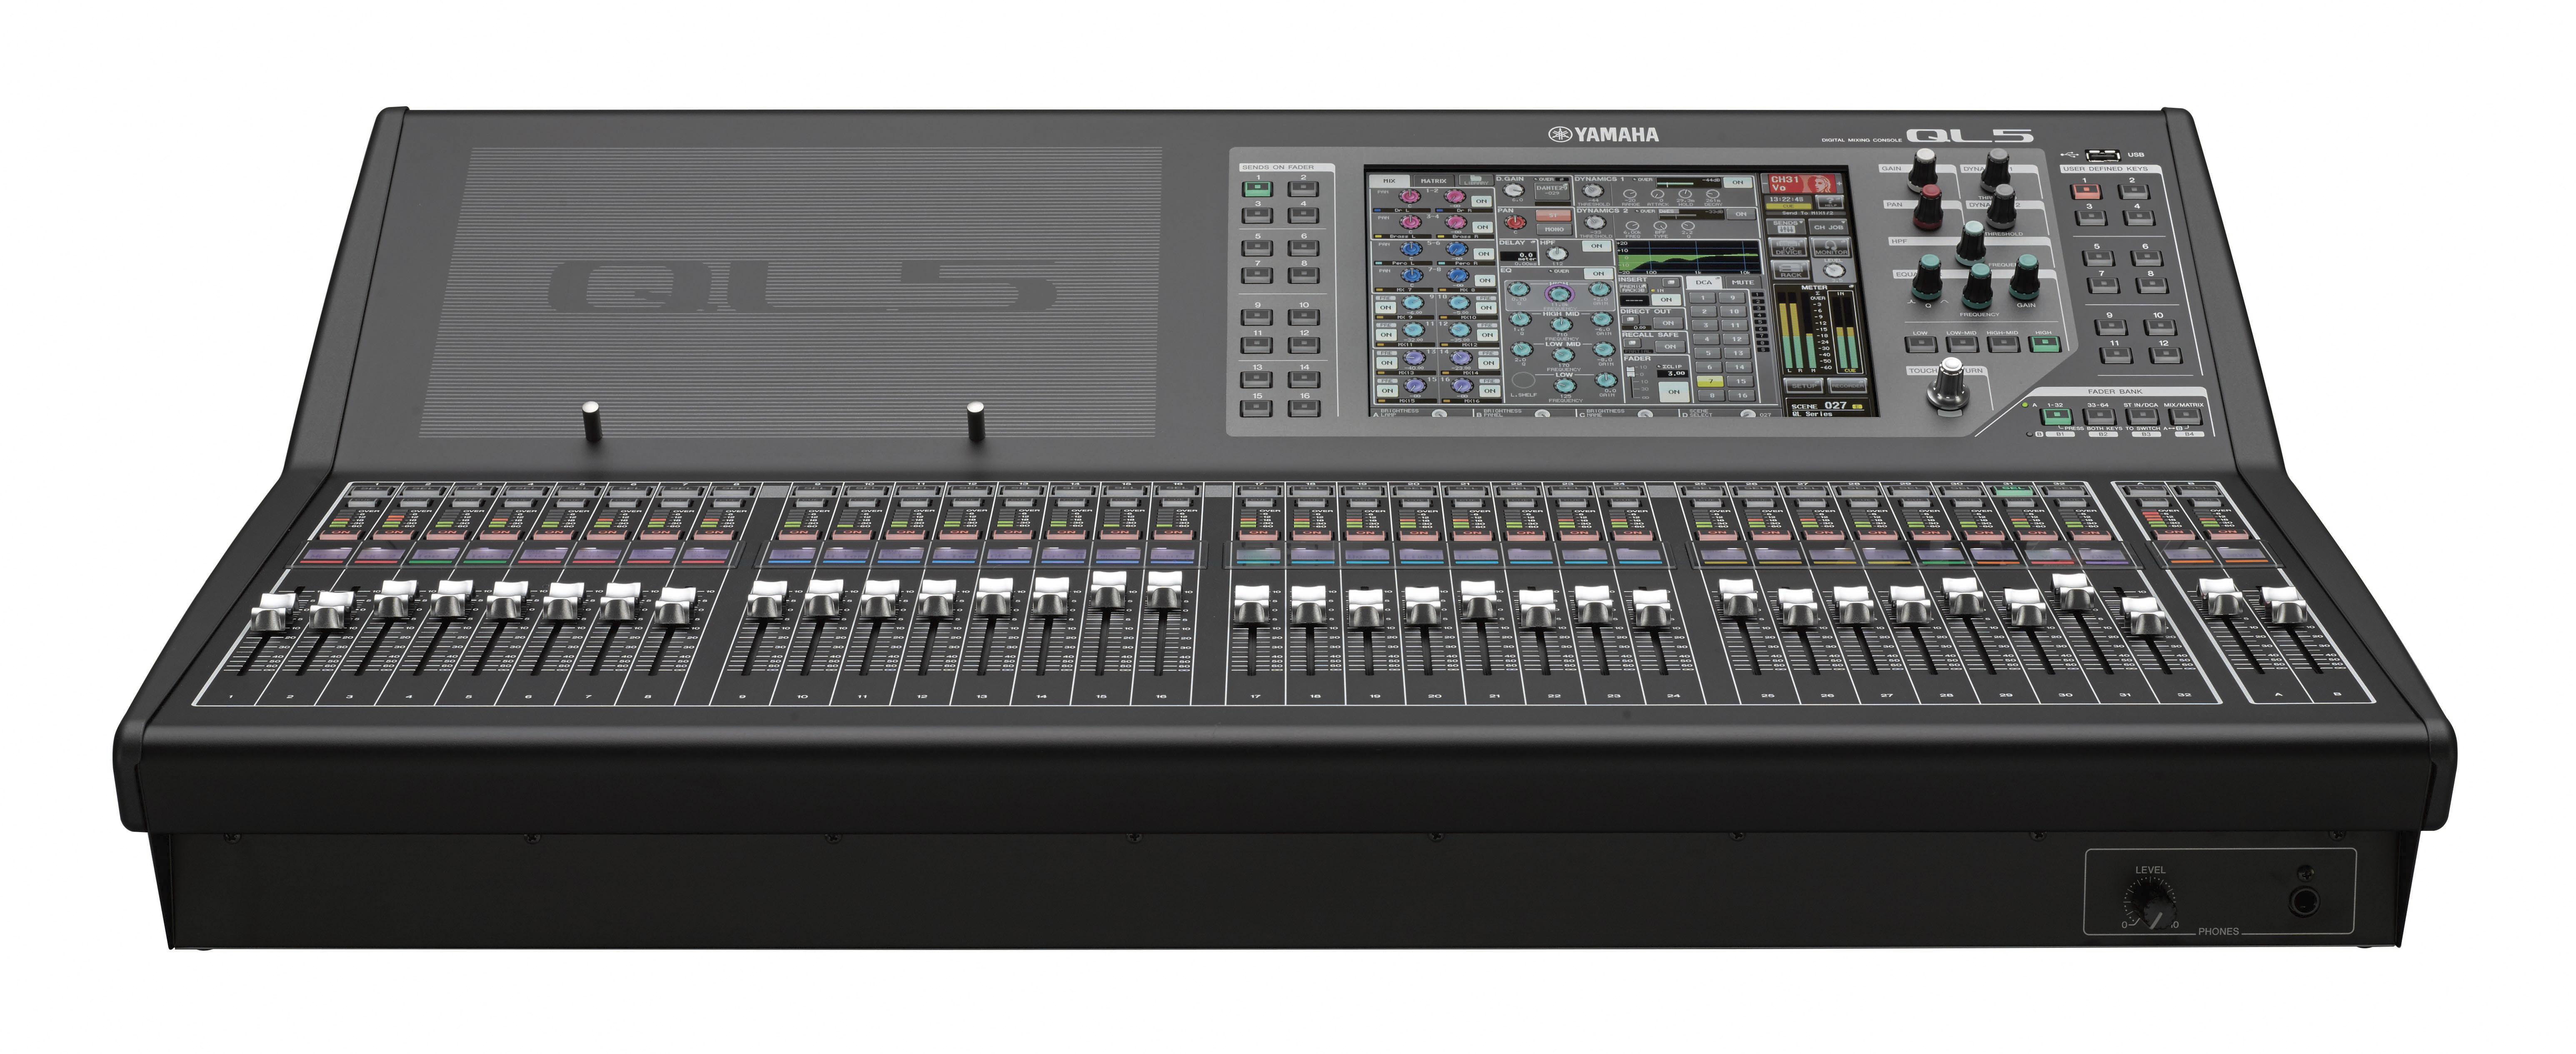Toggle the FADER section ON button
Viewport: 2576px width, 1054px height.
click(x=1674, y=392)
